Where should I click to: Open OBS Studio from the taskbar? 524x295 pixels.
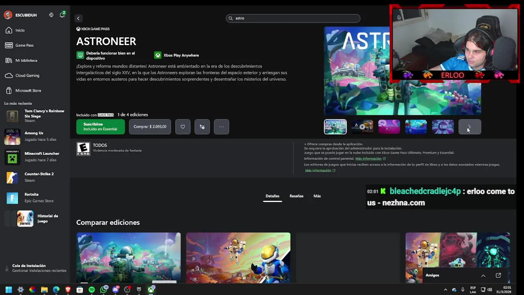pos(127,290)
